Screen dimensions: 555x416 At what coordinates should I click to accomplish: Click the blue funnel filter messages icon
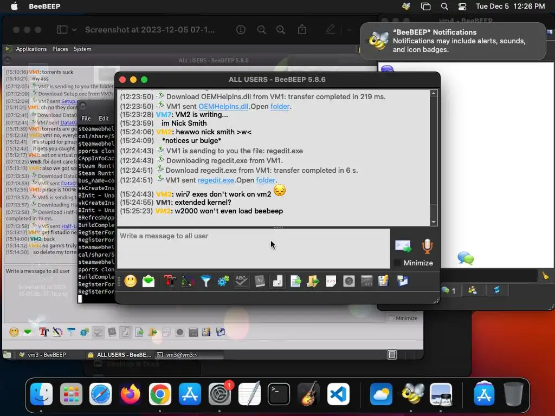(x=205, y=281)
